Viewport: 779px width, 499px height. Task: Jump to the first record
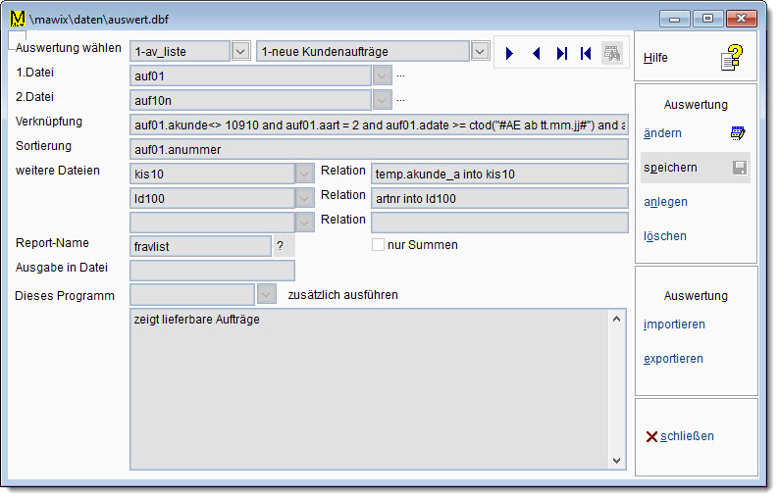tap(586, 54)
